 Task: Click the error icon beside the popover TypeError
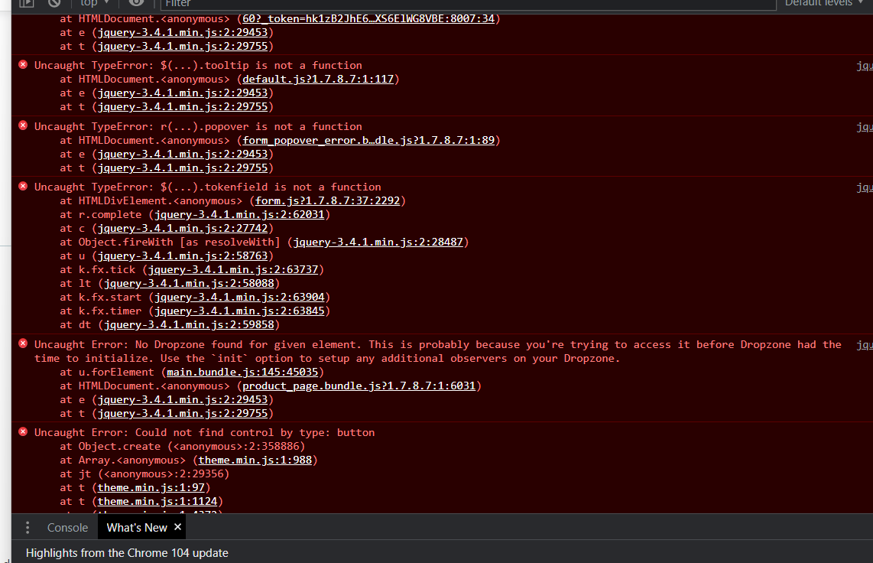[23, 125]
